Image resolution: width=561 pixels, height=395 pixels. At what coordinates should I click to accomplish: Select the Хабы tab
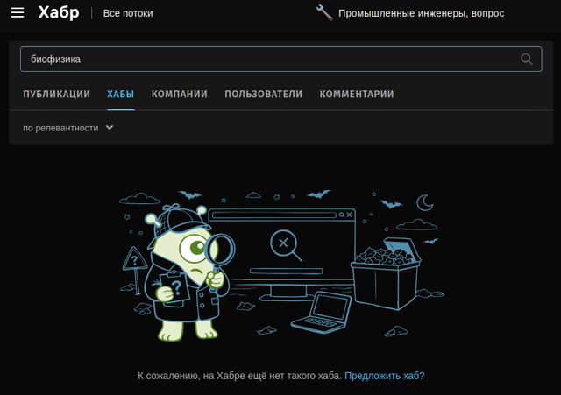click(x=121, y=94)
